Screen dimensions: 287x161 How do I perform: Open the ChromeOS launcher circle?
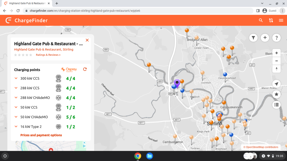click(x=5, y=156)
